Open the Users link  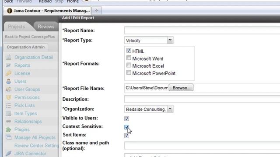click(x=21, y=82)
